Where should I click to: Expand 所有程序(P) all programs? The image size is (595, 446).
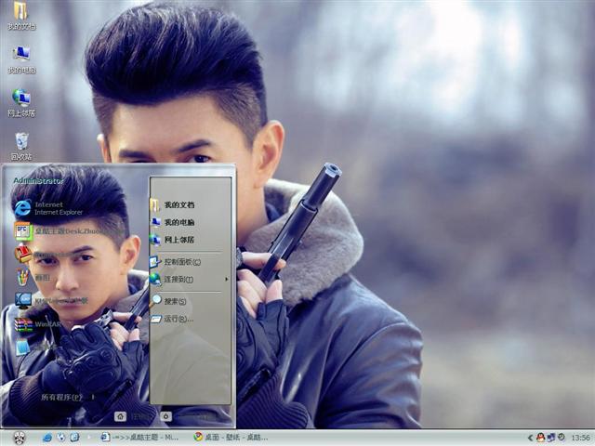[68, 398]
